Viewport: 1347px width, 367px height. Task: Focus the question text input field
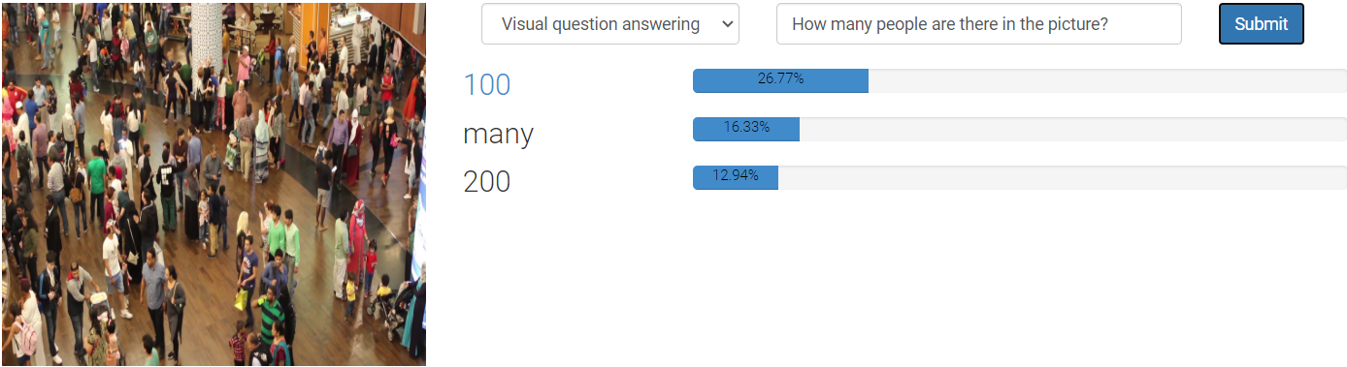pyautogui.click(x=978, y=24)
